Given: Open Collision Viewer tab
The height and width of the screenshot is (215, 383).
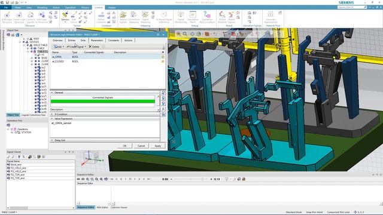Looking at the screenshot, I should 119,207.
